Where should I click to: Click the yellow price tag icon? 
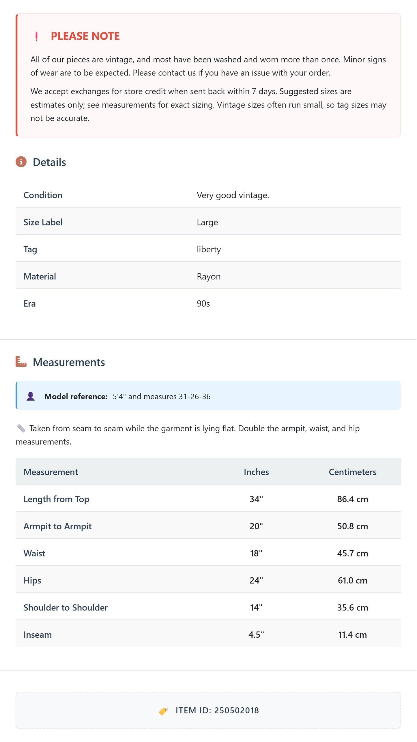coord(163,711)
